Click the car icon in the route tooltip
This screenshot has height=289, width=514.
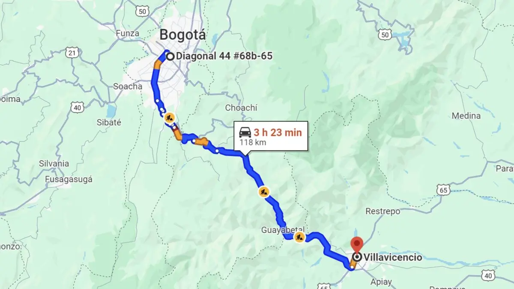245,132
